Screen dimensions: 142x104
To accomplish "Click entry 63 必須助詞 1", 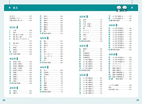I will pyautogui.click(x=91, y=53).
